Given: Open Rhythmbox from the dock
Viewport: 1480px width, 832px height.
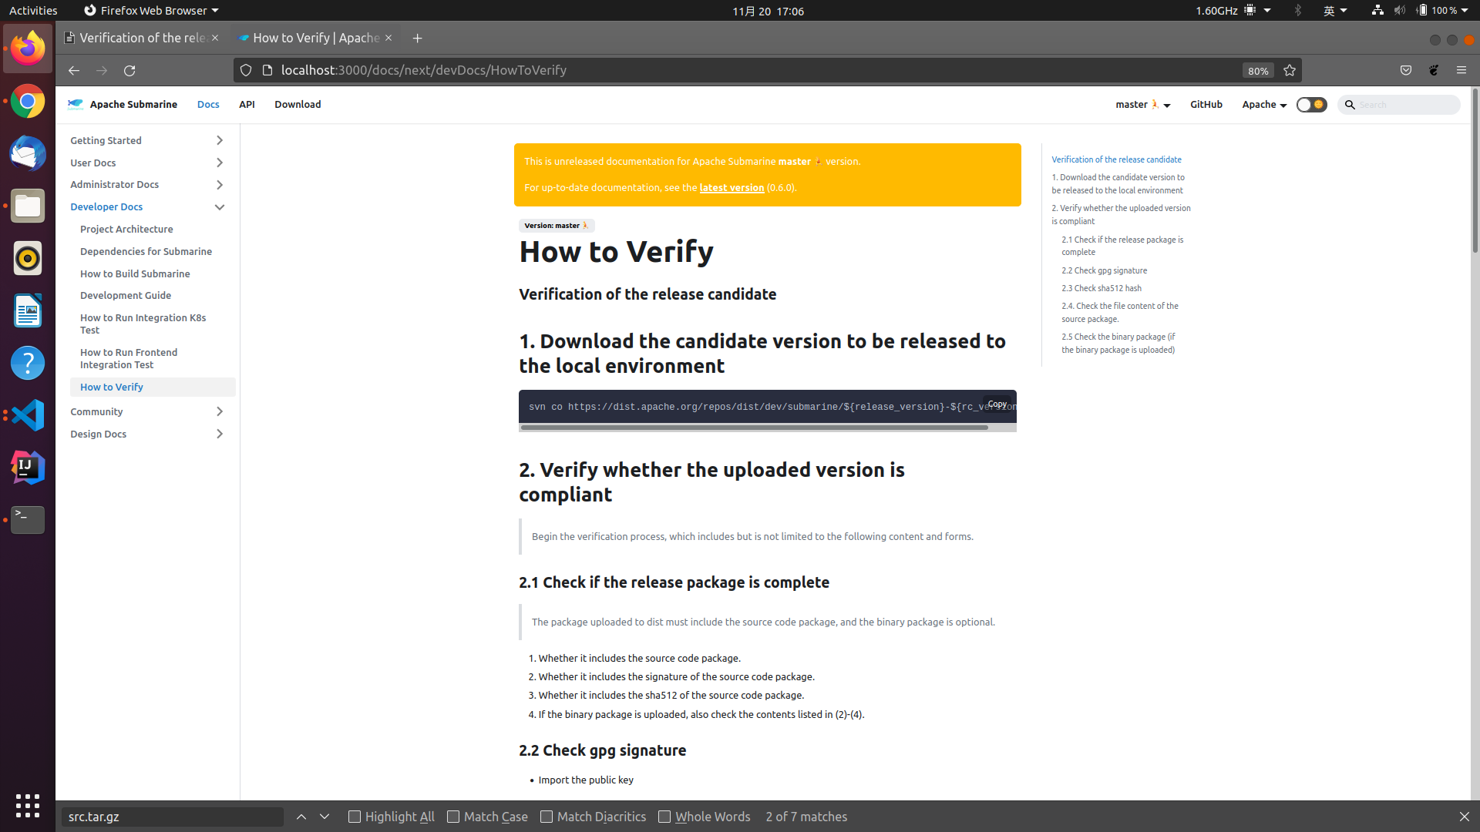Looking at the screenshot, I should 28,258.
